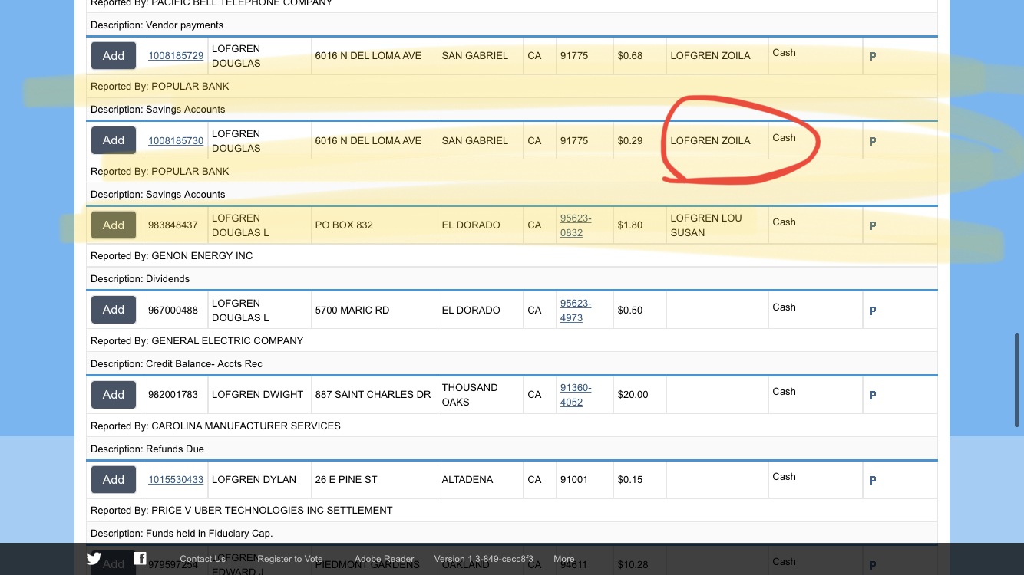Select Description: Refunds Due text

pos(147,449)
